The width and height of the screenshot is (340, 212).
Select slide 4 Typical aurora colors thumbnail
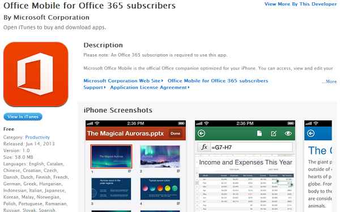[160, 189]
